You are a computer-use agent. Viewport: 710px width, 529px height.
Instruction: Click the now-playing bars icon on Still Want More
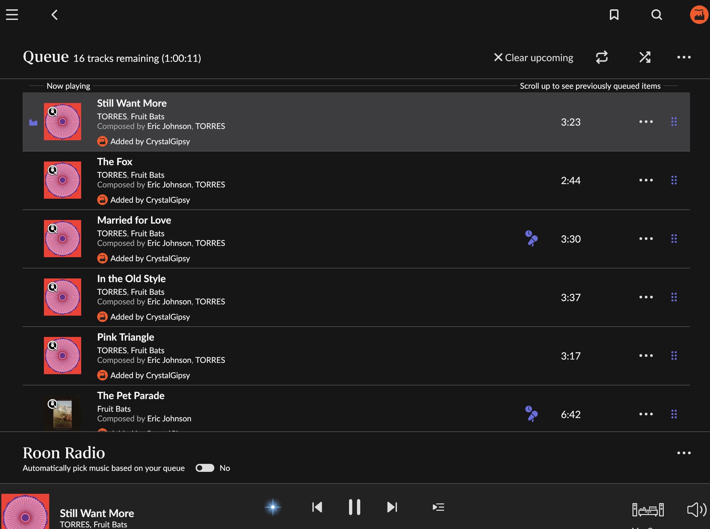pyautogui.click(x=33, y=122)
